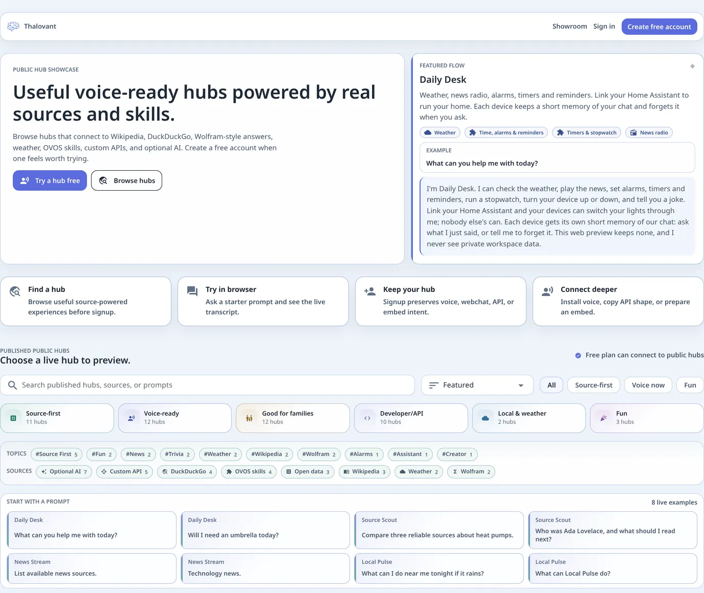Select the Source-first filter chip
Screen dimensions: 704x593
pos(593,385)
